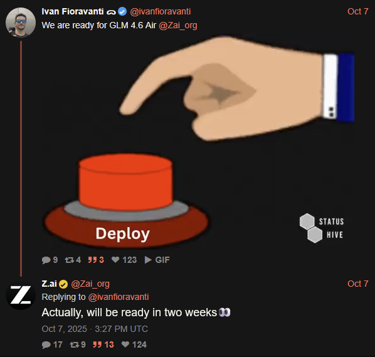Click the reply icon with 9 comments
The image size is (375, 357).
[46, 260]
